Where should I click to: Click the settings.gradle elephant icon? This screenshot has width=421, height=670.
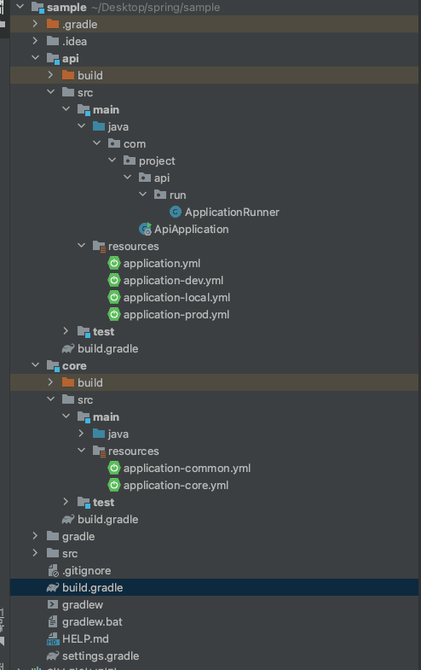(53, 655)
